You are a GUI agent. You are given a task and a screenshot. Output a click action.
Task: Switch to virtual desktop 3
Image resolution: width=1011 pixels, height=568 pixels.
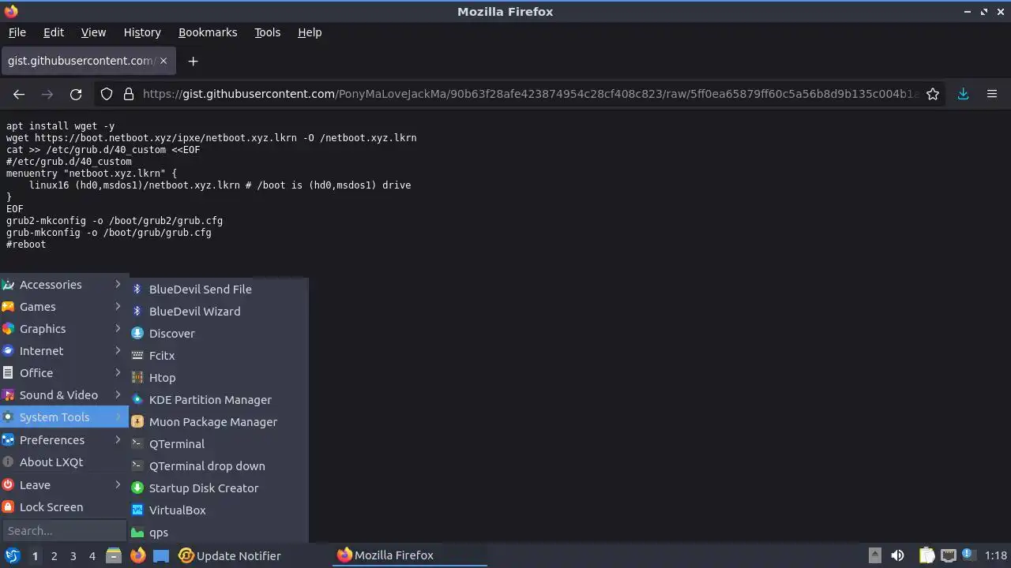point(73,556)
